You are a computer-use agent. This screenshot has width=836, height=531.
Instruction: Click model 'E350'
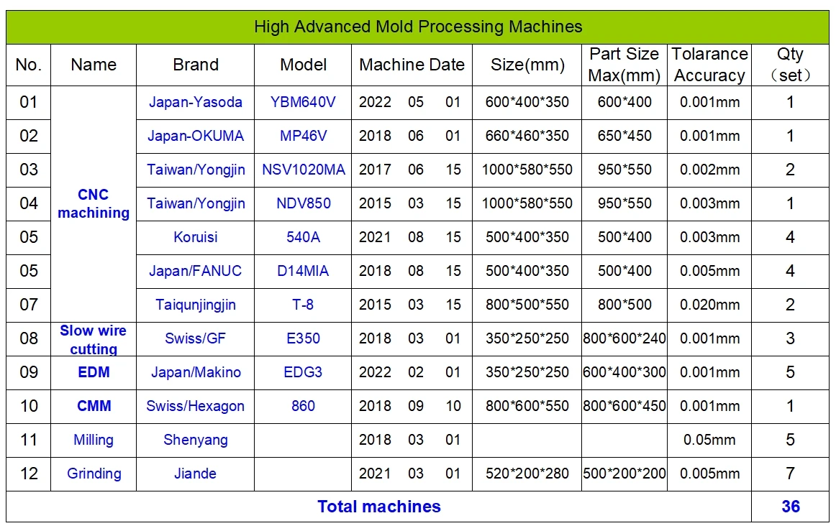[303, 338]
